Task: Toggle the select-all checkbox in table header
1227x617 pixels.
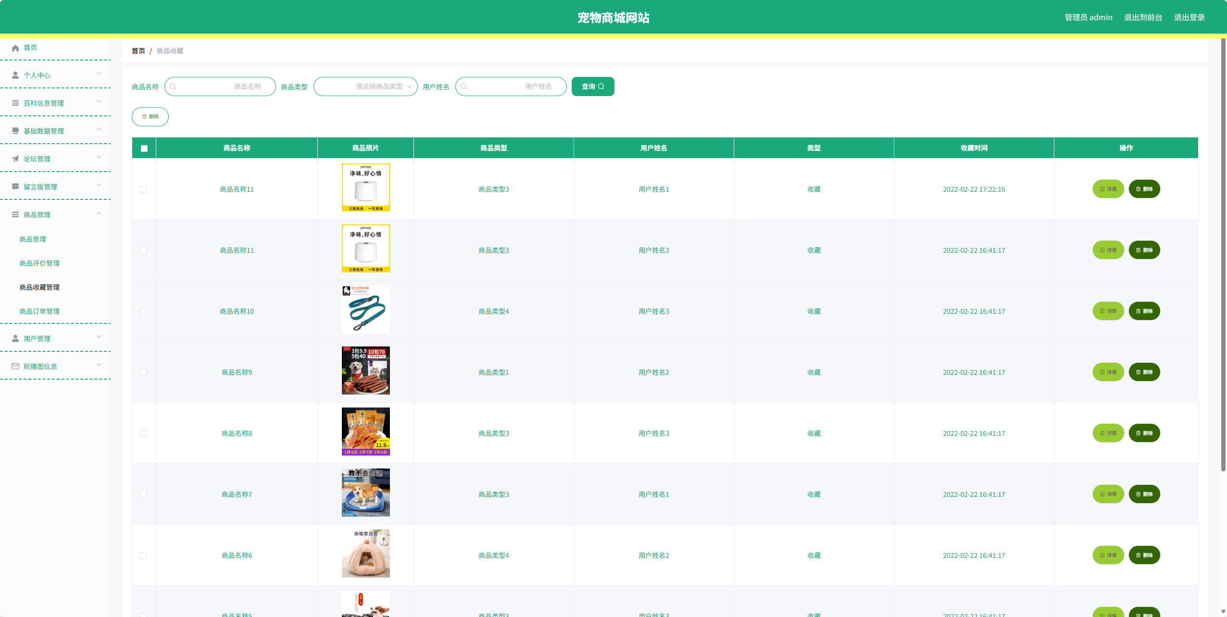Action: [x=144, y=148]
